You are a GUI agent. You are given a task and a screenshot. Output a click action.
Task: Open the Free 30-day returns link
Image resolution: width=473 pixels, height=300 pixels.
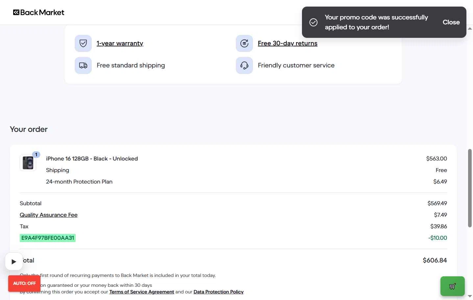tap(287, 43)
